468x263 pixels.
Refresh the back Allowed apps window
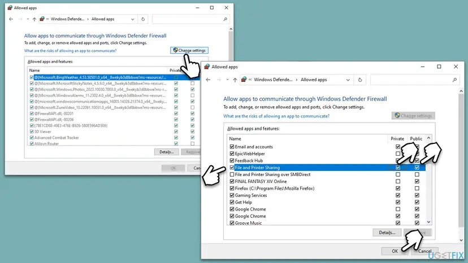click(x=143, y=19)
